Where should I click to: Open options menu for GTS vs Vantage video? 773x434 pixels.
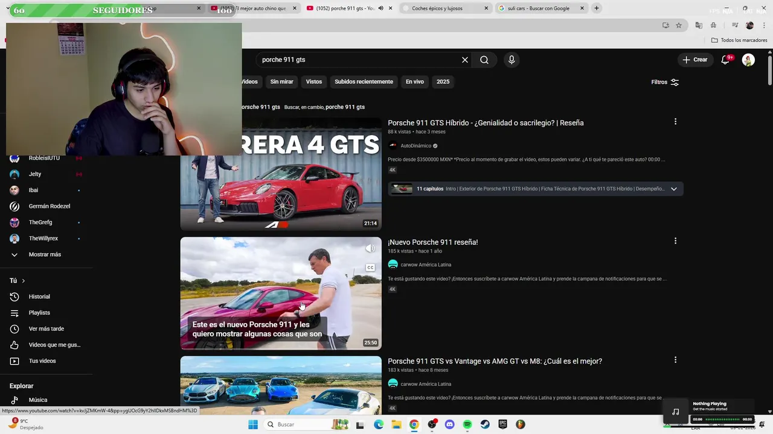(x=675, y=360)
